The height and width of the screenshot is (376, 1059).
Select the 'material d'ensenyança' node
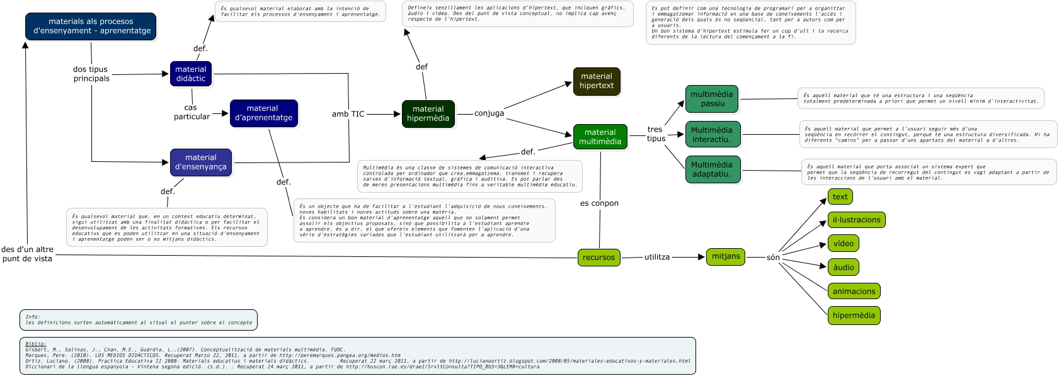coord(200,162)
